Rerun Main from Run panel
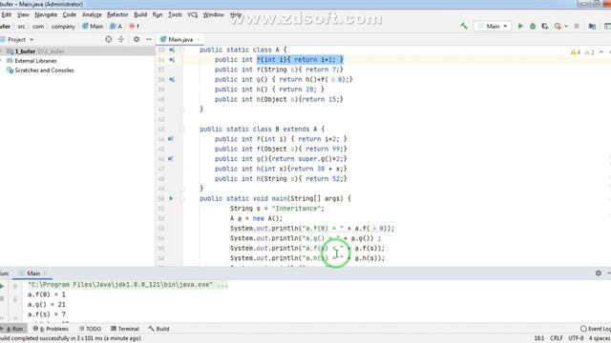This screenshot has width=611, height=343. point(2,286)
